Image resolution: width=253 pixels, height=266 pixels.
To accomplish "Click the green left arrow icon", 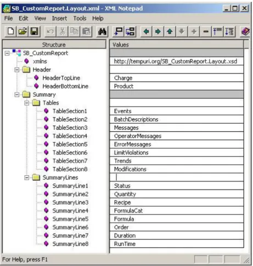I will (x=146, y=31).
